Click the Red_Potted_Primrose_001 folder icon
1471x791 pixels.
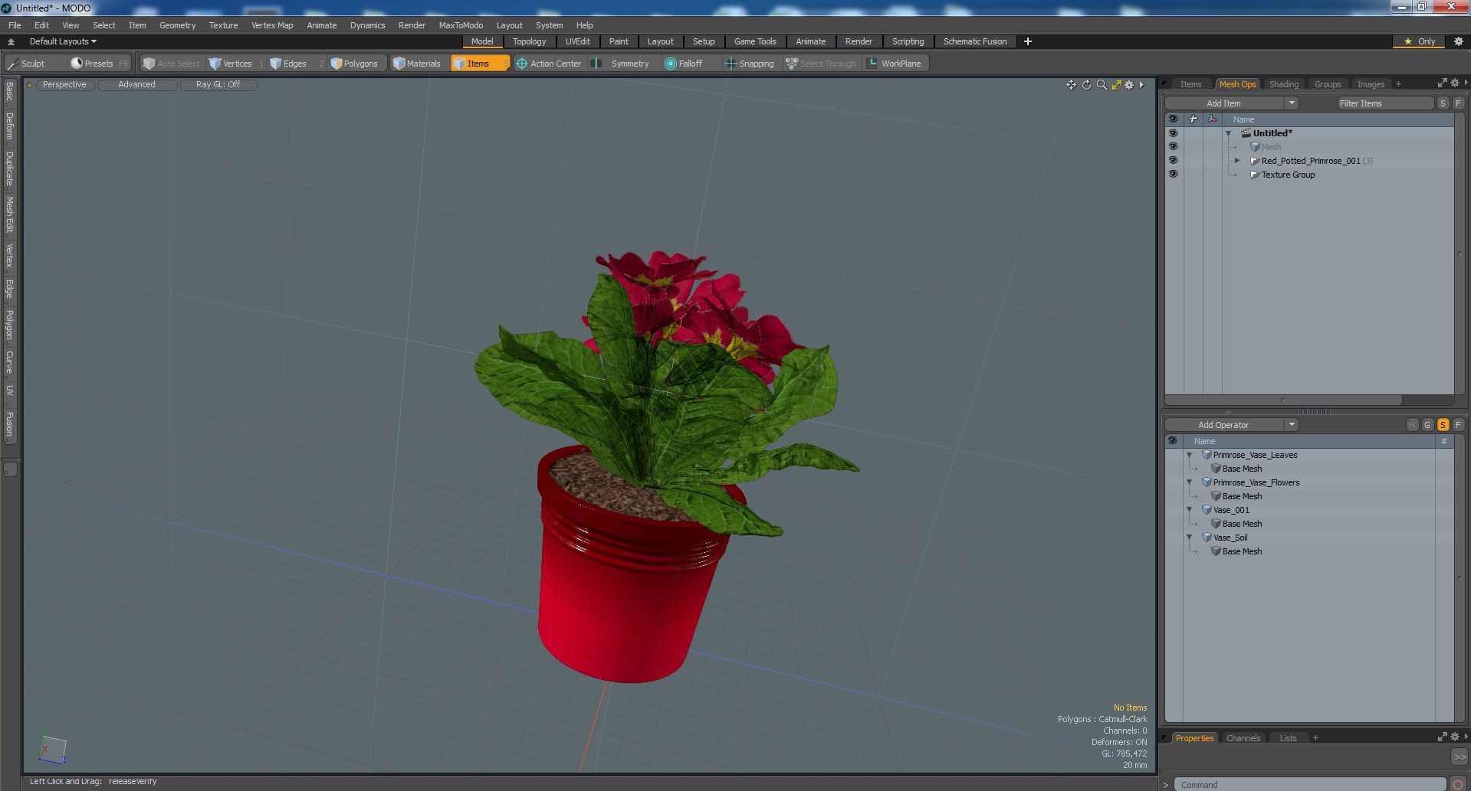pyautogui.click(x=1255, y=161)
